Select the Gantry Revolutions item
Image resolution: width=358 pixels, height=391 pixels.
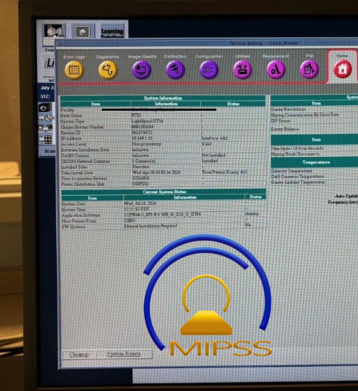[x=288, y=109]
